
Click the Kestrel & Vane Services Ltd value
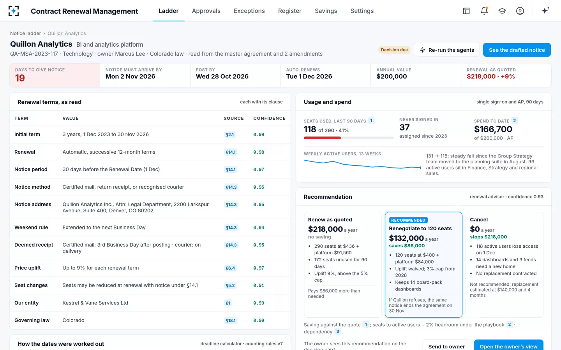(95, 303)
